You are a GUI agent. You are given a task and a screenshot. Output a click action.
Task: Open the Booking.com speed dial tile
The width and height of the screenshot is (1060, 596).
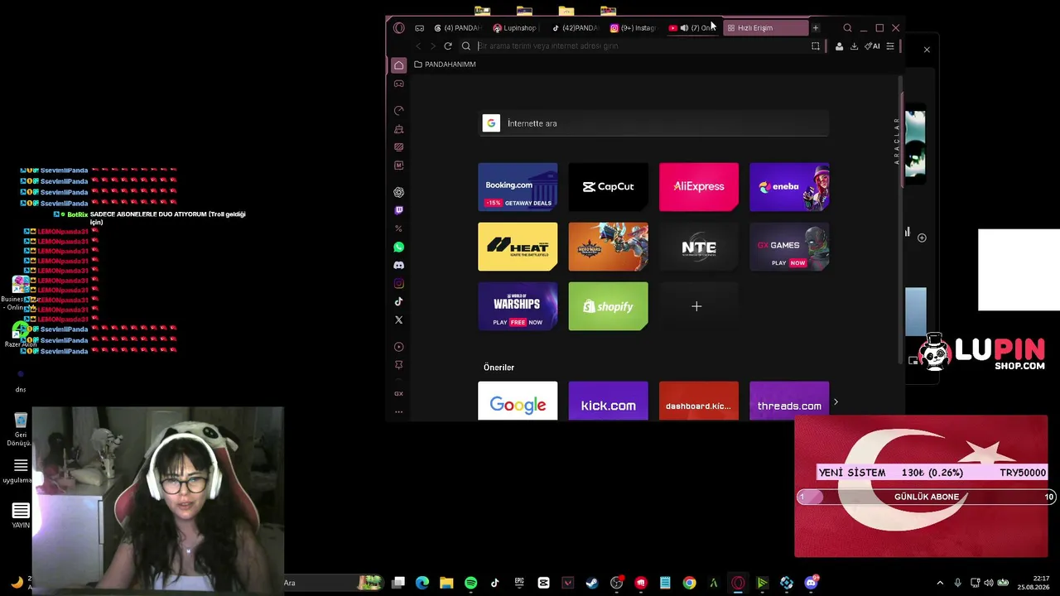pyautogui.click(x=518, y=187)
